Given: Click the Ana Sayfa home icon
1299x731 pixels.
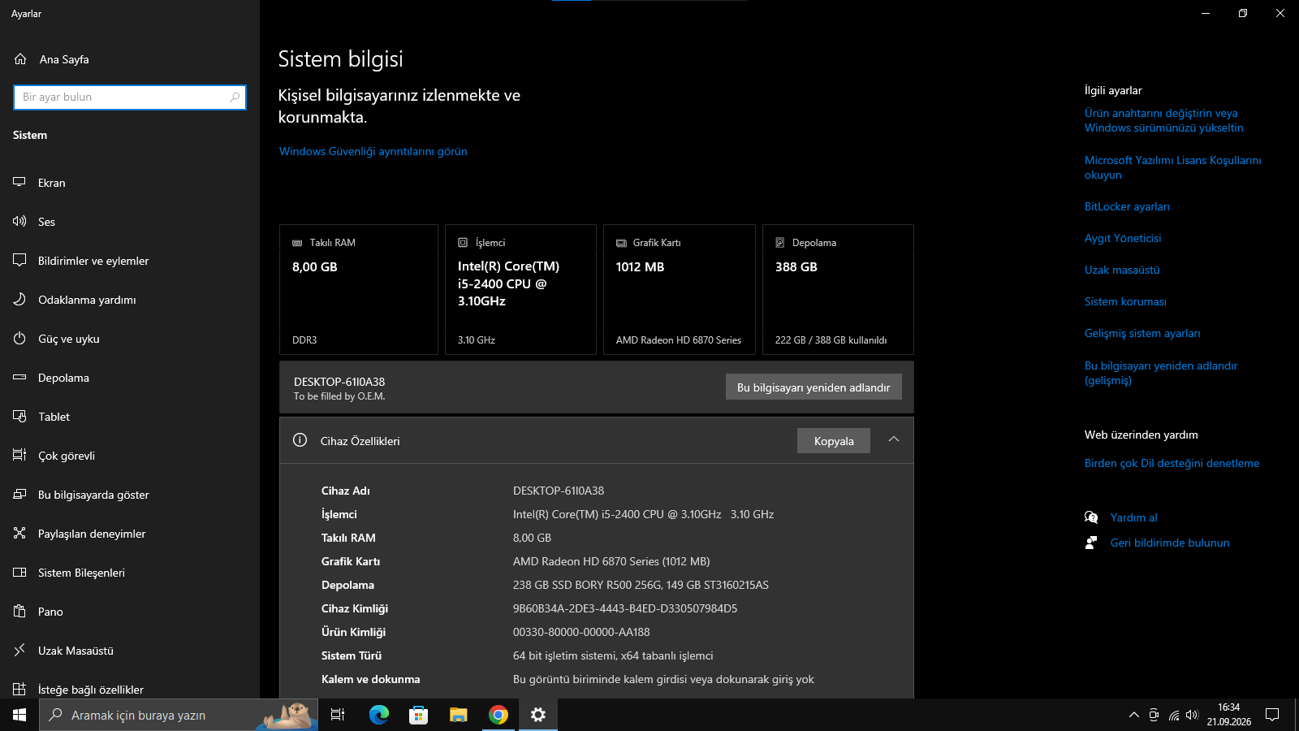Looking at the screenshot, I should click(x=20, y=59).
